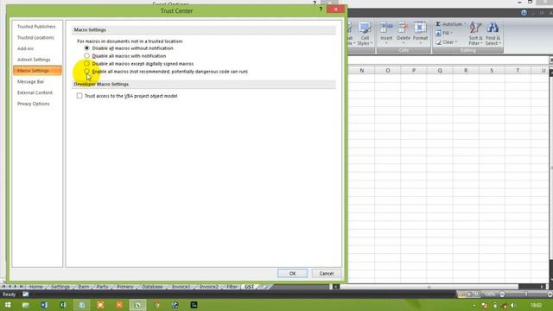Open Excel Help question mark icon
553x311 pixels.
524,13
